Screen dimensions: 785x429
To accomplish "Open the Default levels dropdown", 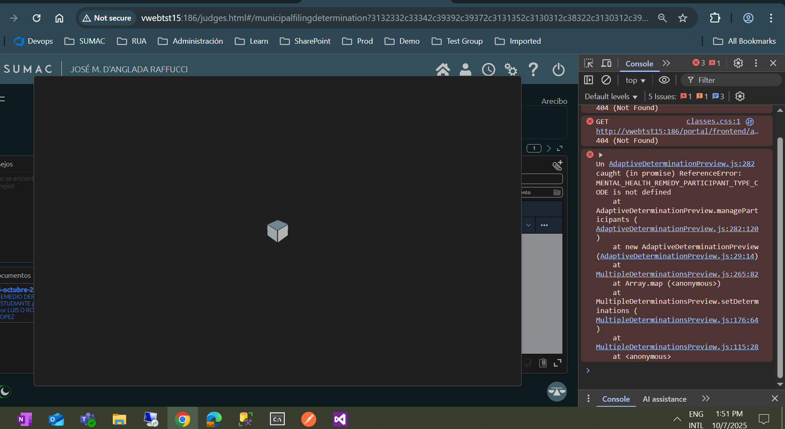I will tap(611, 97).
